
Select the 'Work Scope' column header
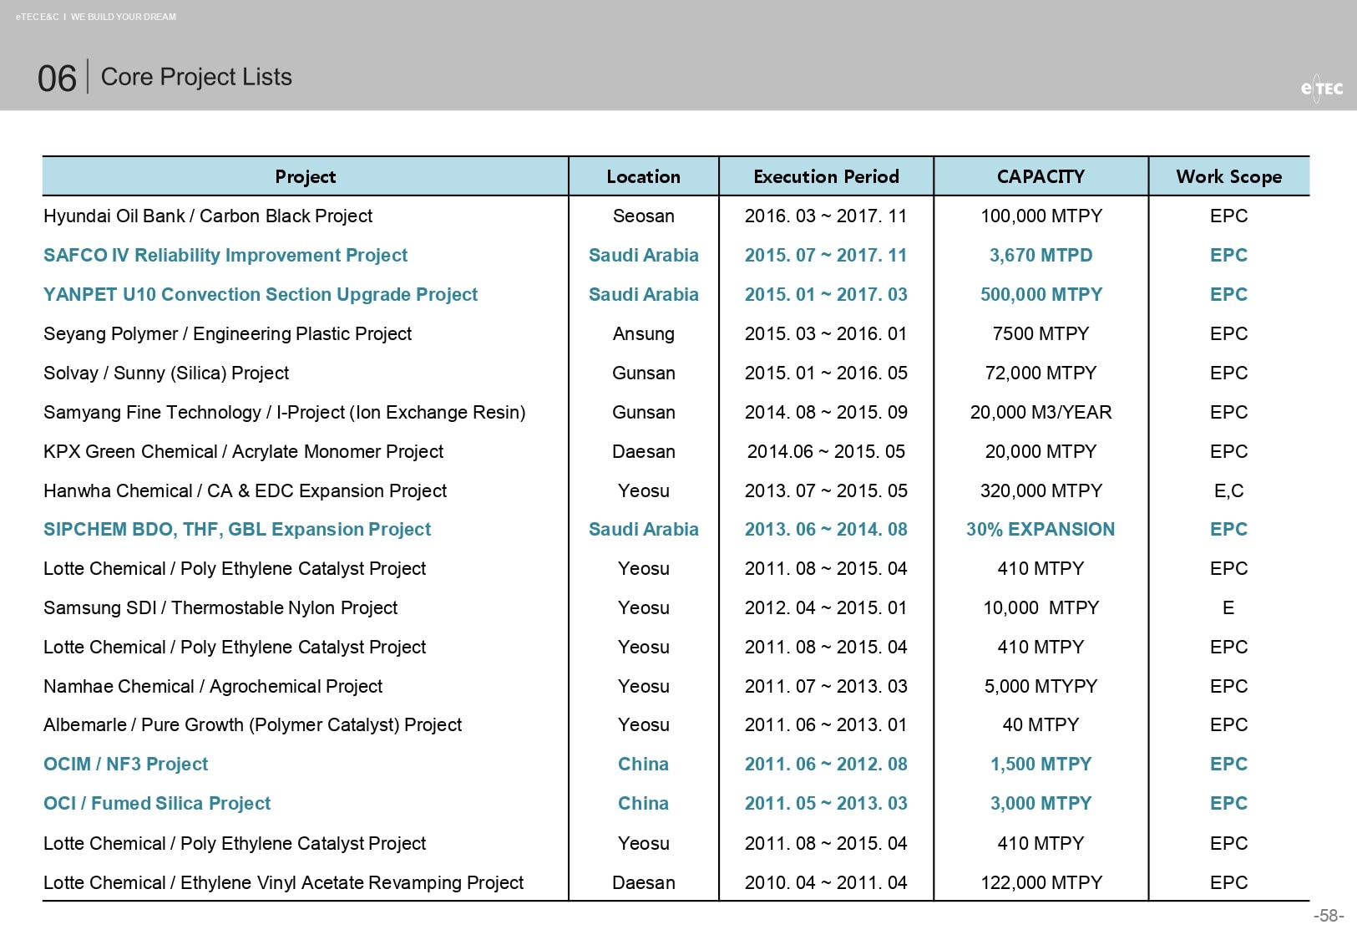pos(1228,176)
